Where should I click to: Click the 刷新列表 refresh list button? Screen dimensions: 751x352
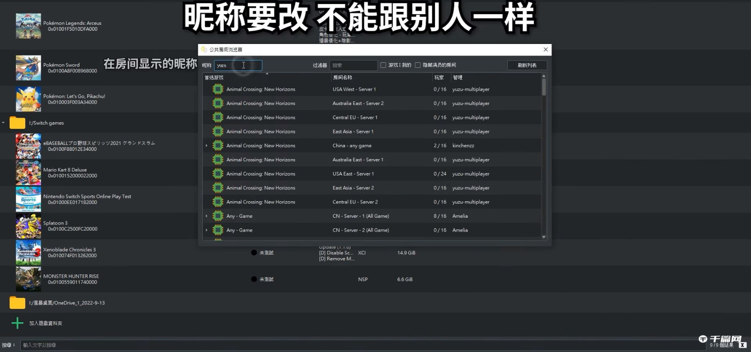(x=527, y=65)
